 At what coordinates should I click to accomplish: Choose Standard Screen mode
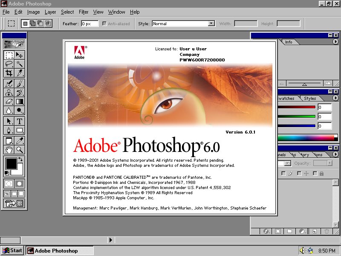[x=7, y=194]
